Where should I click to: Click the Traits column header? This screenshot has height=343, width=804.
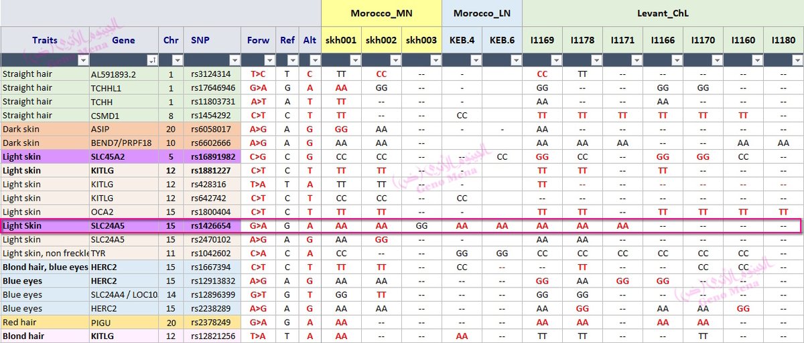44,40
